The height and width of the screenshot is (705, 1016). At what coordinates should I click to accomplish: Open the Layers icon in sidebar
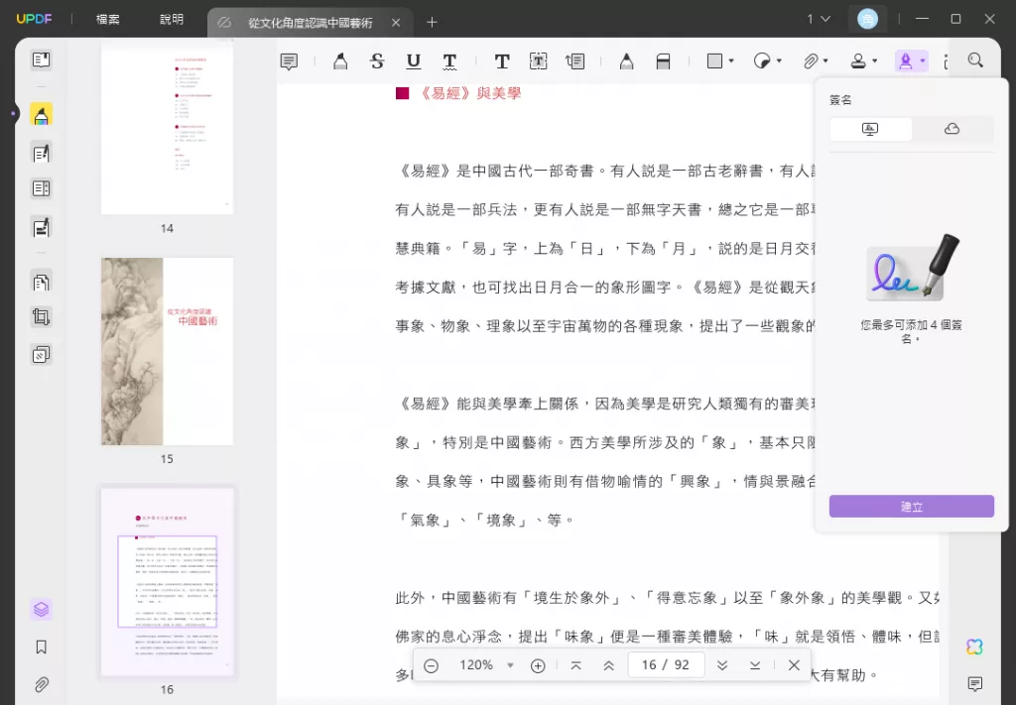[x=41, y=609]
